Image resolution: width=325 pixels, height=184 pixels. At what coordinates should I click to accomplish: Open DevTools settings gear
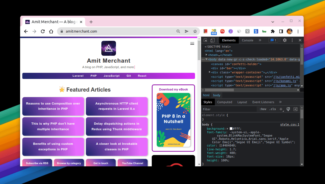[x=285, y=40]
